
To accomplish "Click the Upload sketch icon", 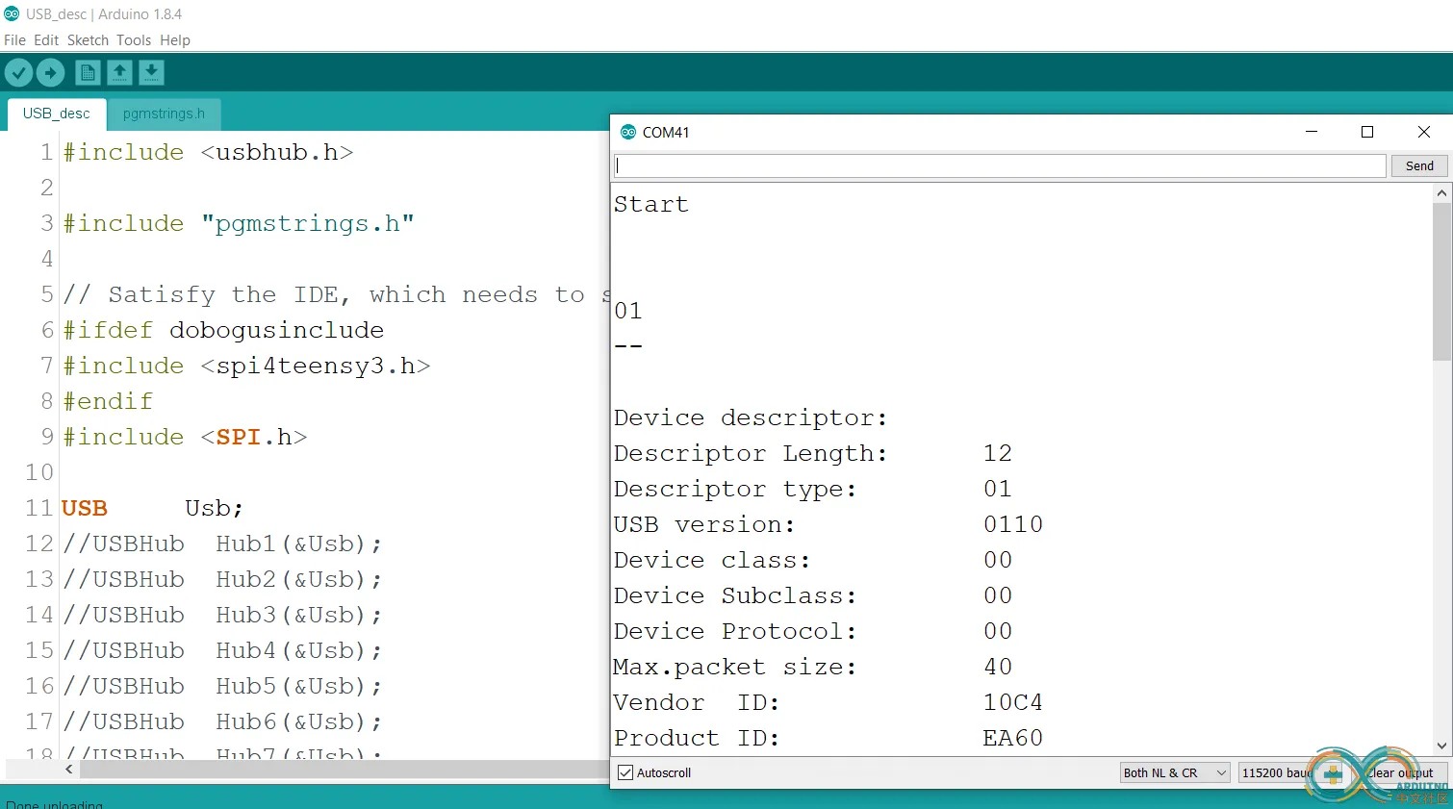I will pos(50,72).
